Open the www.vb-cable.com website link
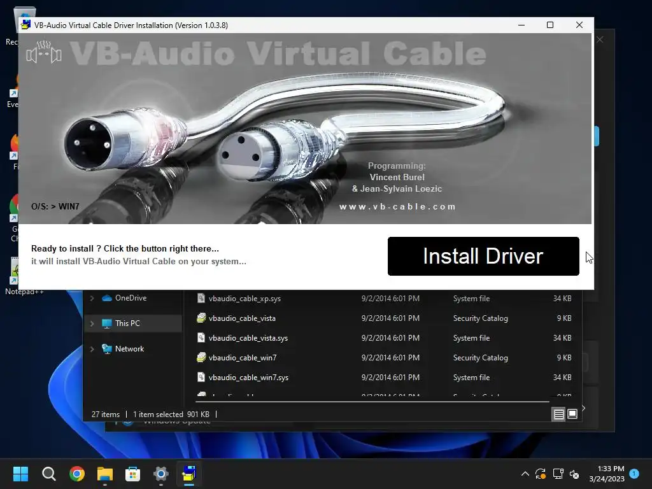The image size is (652, 489). (x=397, y=207)
